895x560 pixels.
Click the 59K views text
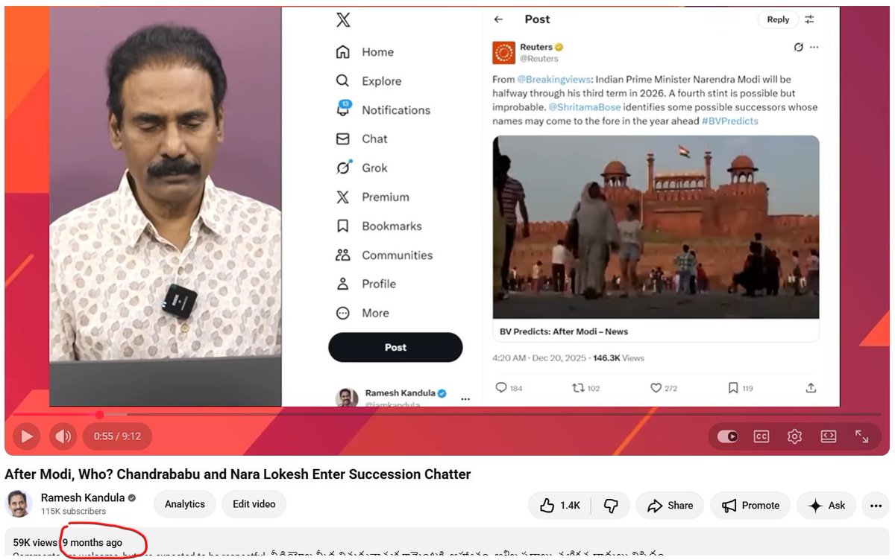coord(35,543)
